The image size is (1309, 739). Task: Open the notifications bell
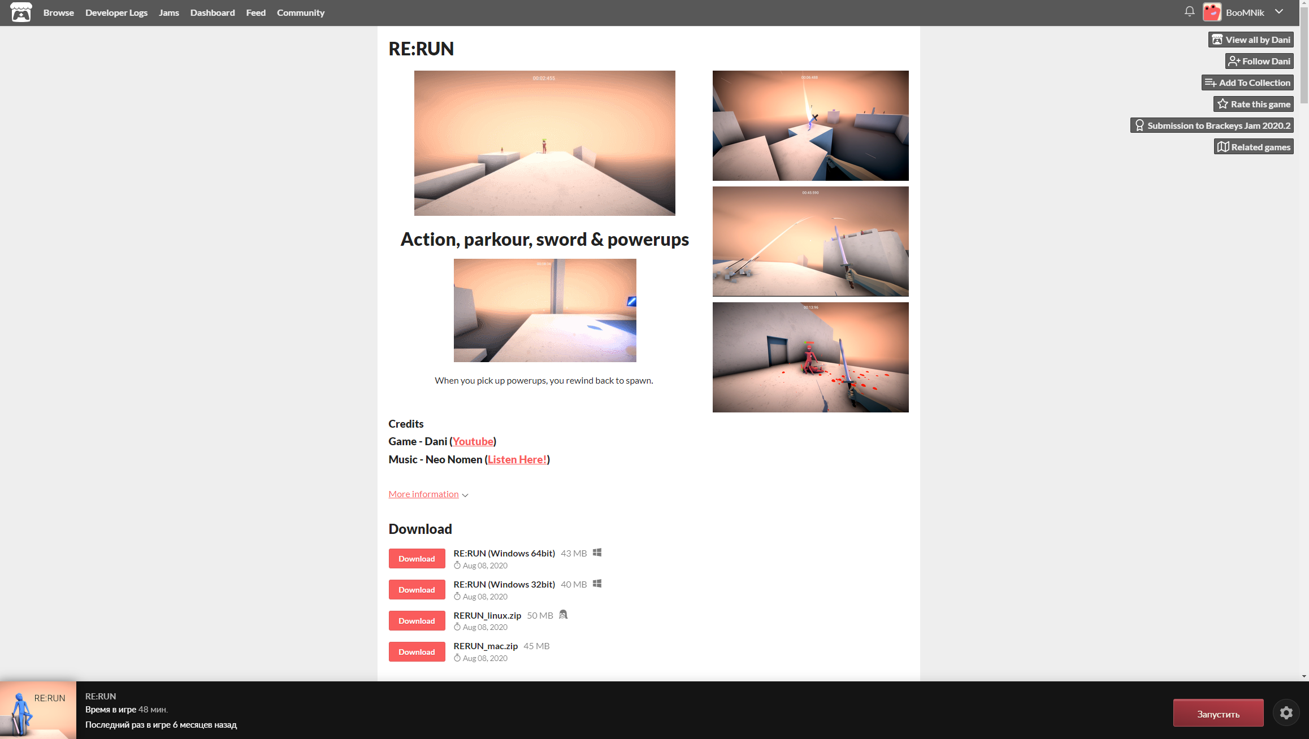pos(1189,12)
